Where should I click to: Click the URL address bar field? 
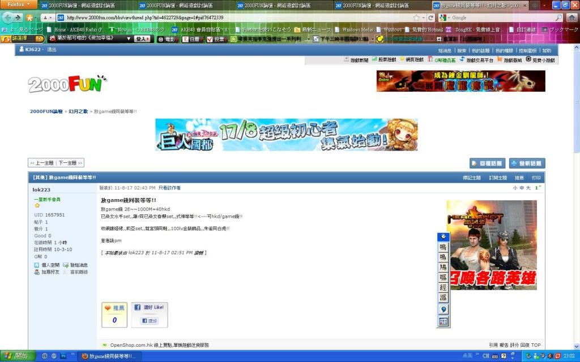coord(227,18)
